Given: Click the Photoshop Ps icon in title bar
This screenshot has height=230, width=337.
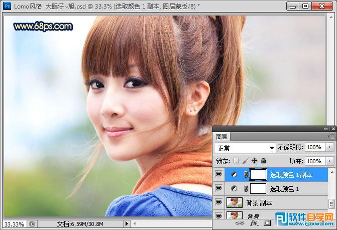Looking at the screenshot, I should (7, 6).
